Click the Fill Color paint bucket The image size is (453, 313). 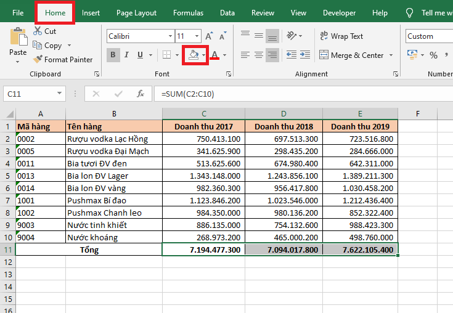[194, 55]
